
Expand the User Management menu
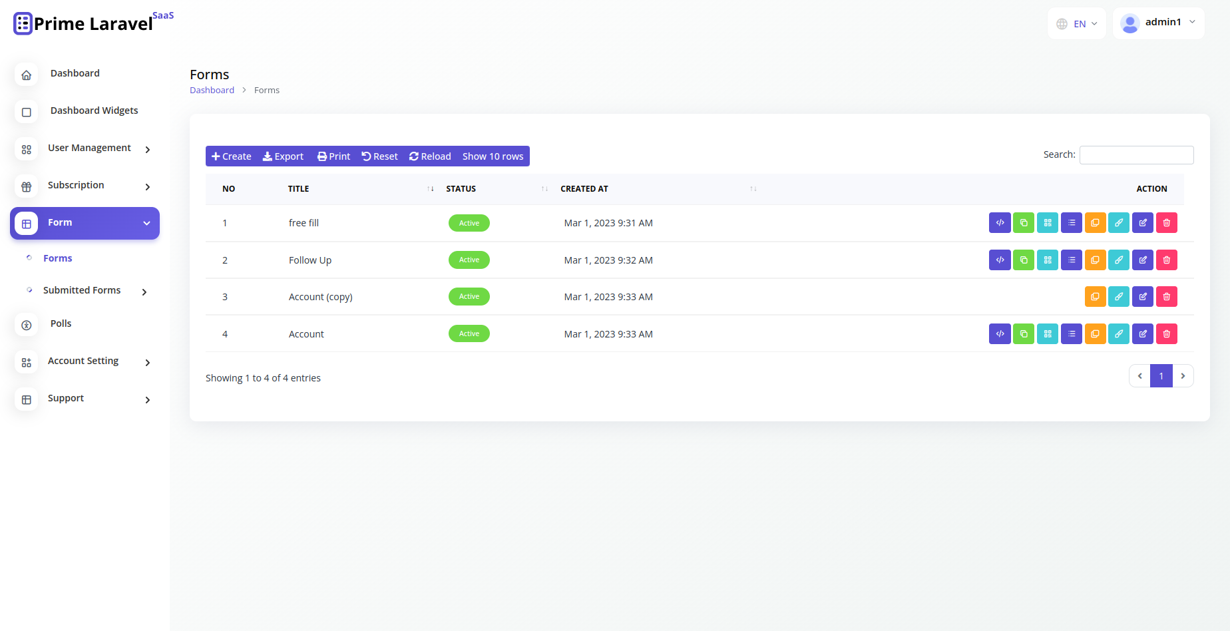tap(89, 148)
